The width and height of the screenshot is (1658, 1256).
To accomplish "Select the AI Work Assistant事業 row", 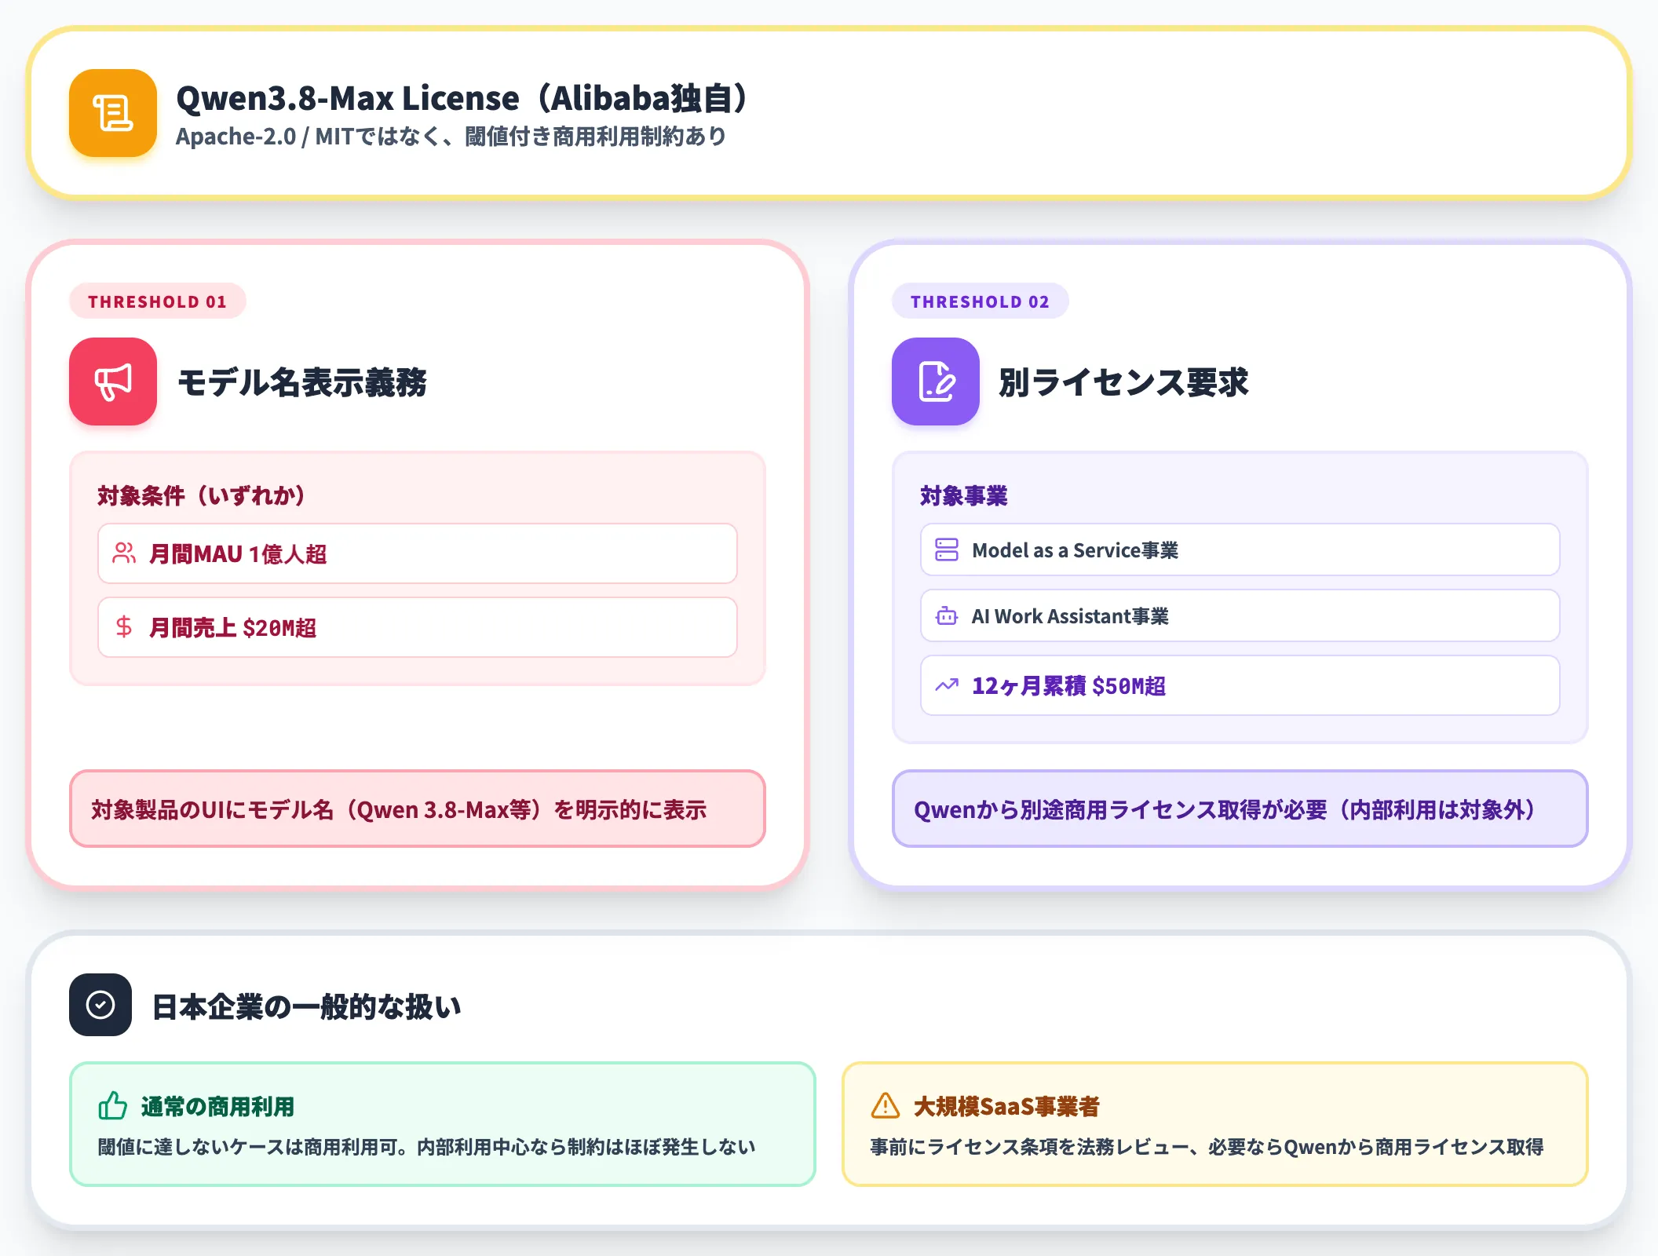I will [x=1240, y=616].
